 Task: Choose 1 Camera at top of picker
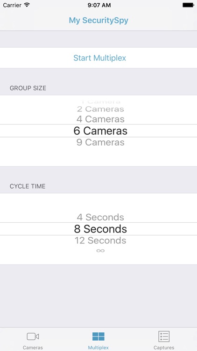pyautogui.click(x=100, y=102)
